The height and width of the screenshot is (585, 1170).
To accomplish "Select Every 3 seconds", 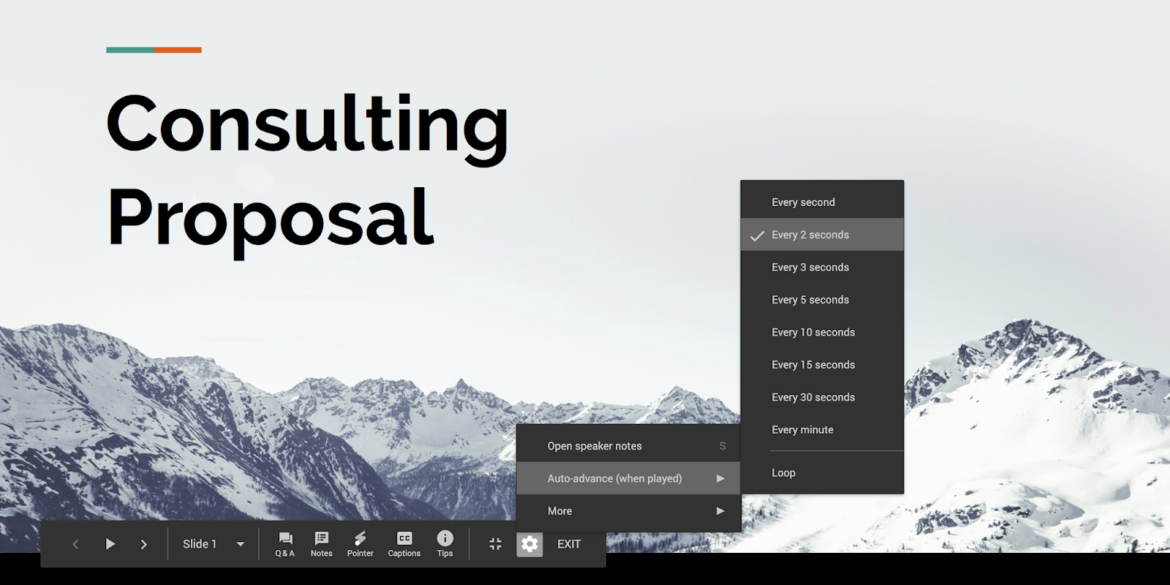I will point(822,268).
